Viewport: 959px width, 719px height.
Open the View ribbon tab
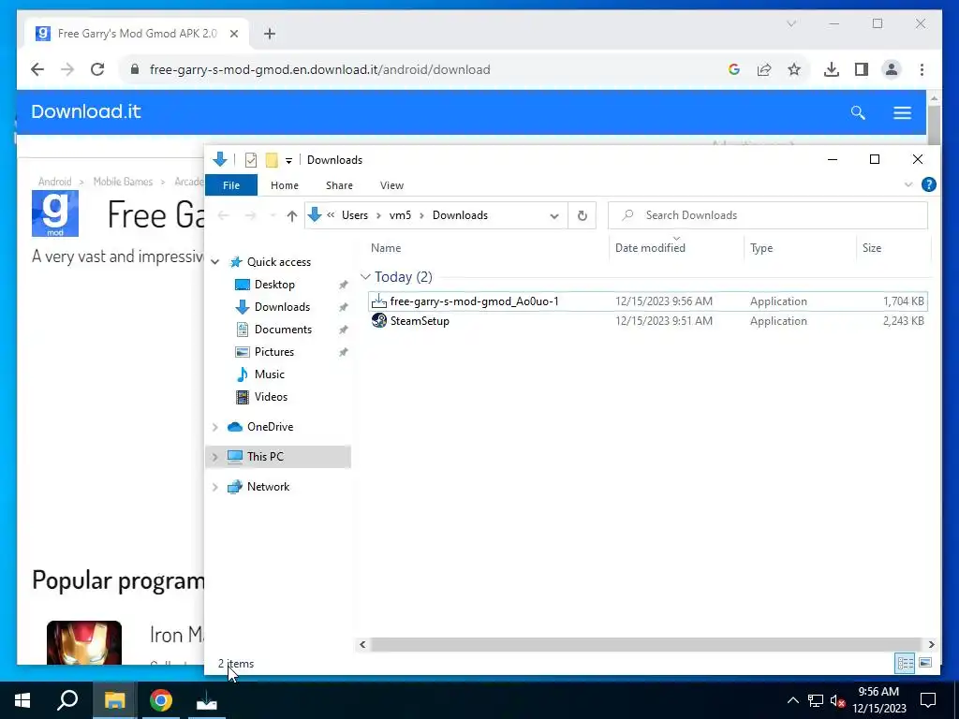pyautogui.click(x=391, y=185)
